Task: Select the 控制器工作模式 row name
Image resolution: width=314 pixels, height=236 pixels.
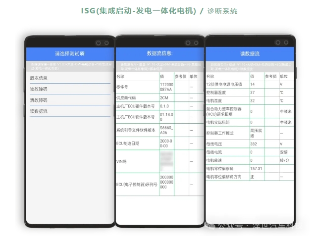Action: tap(220, 133)
